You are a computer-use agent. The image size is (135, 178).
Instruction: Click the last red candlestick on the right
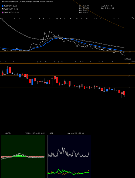pos(124,93)
